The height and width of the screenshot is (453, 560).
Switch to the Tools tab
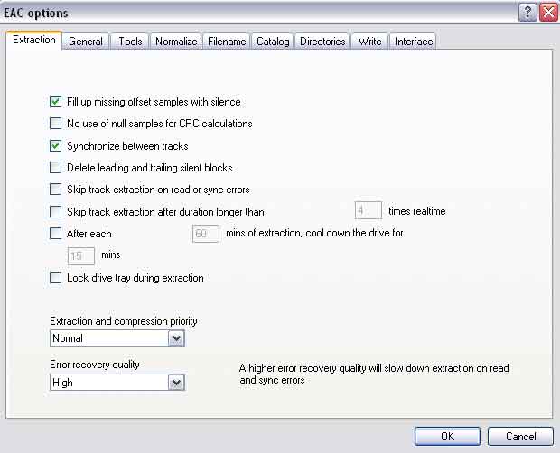[x=130, y=42]
